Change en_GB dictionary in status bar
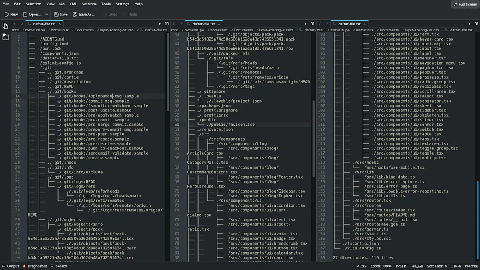Viewport: 480px width, 270px height. coord(417,266)
